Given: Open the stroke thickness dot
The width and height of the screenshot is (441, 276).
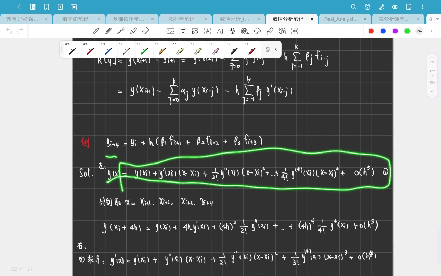Looking at the screenshot, I should [432, 31].
